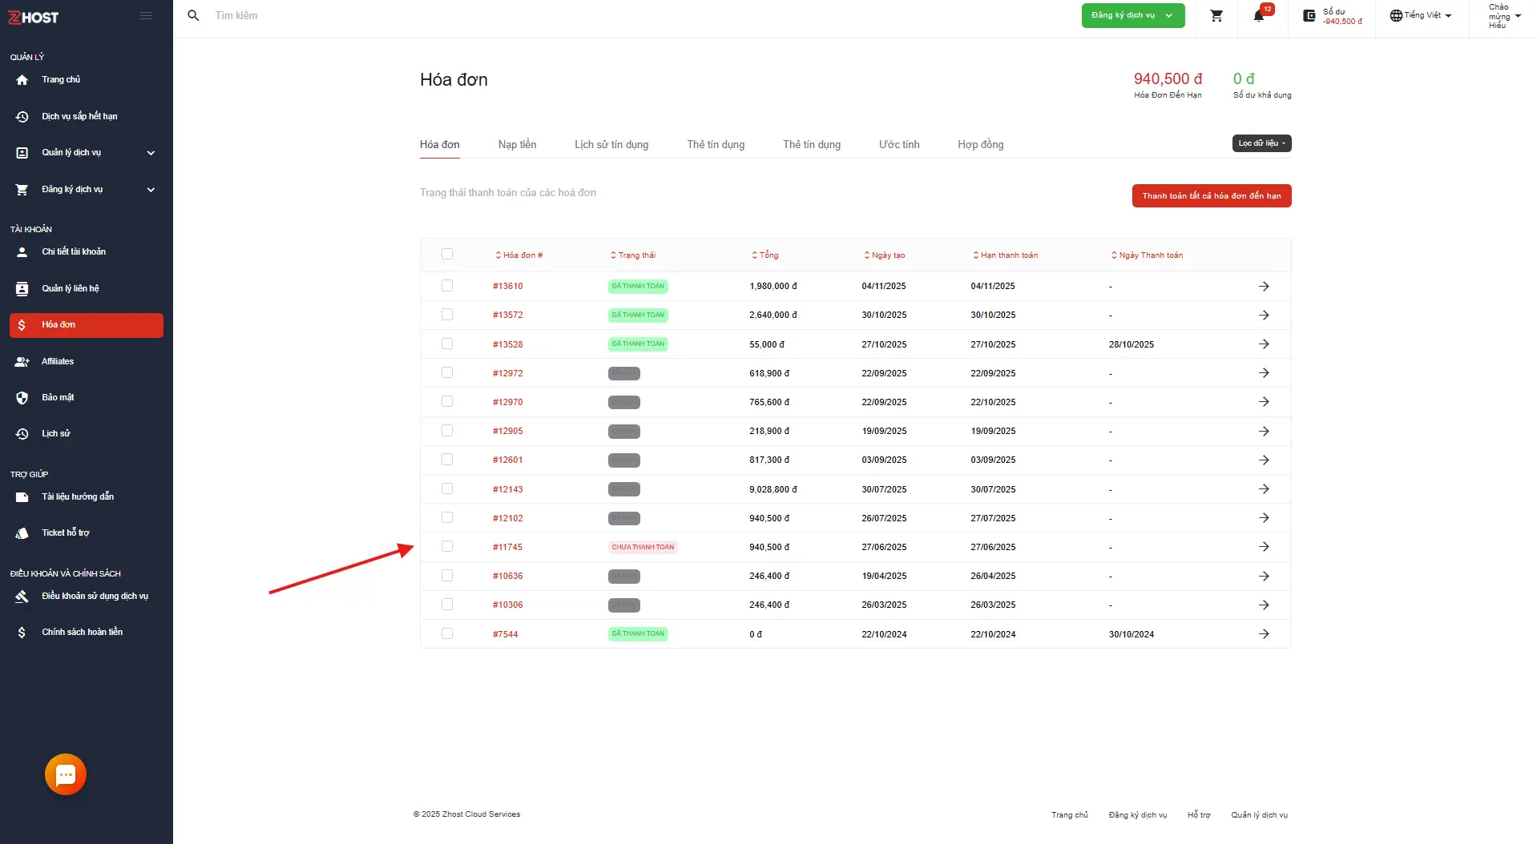
Task: Click footer Trang chủ link
Action: [x=1070, y=815]
